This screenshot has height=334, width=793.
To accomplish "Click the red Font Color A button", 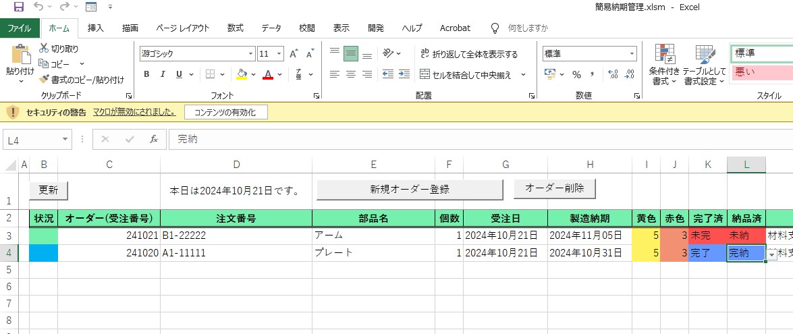I will coord(268,74).
